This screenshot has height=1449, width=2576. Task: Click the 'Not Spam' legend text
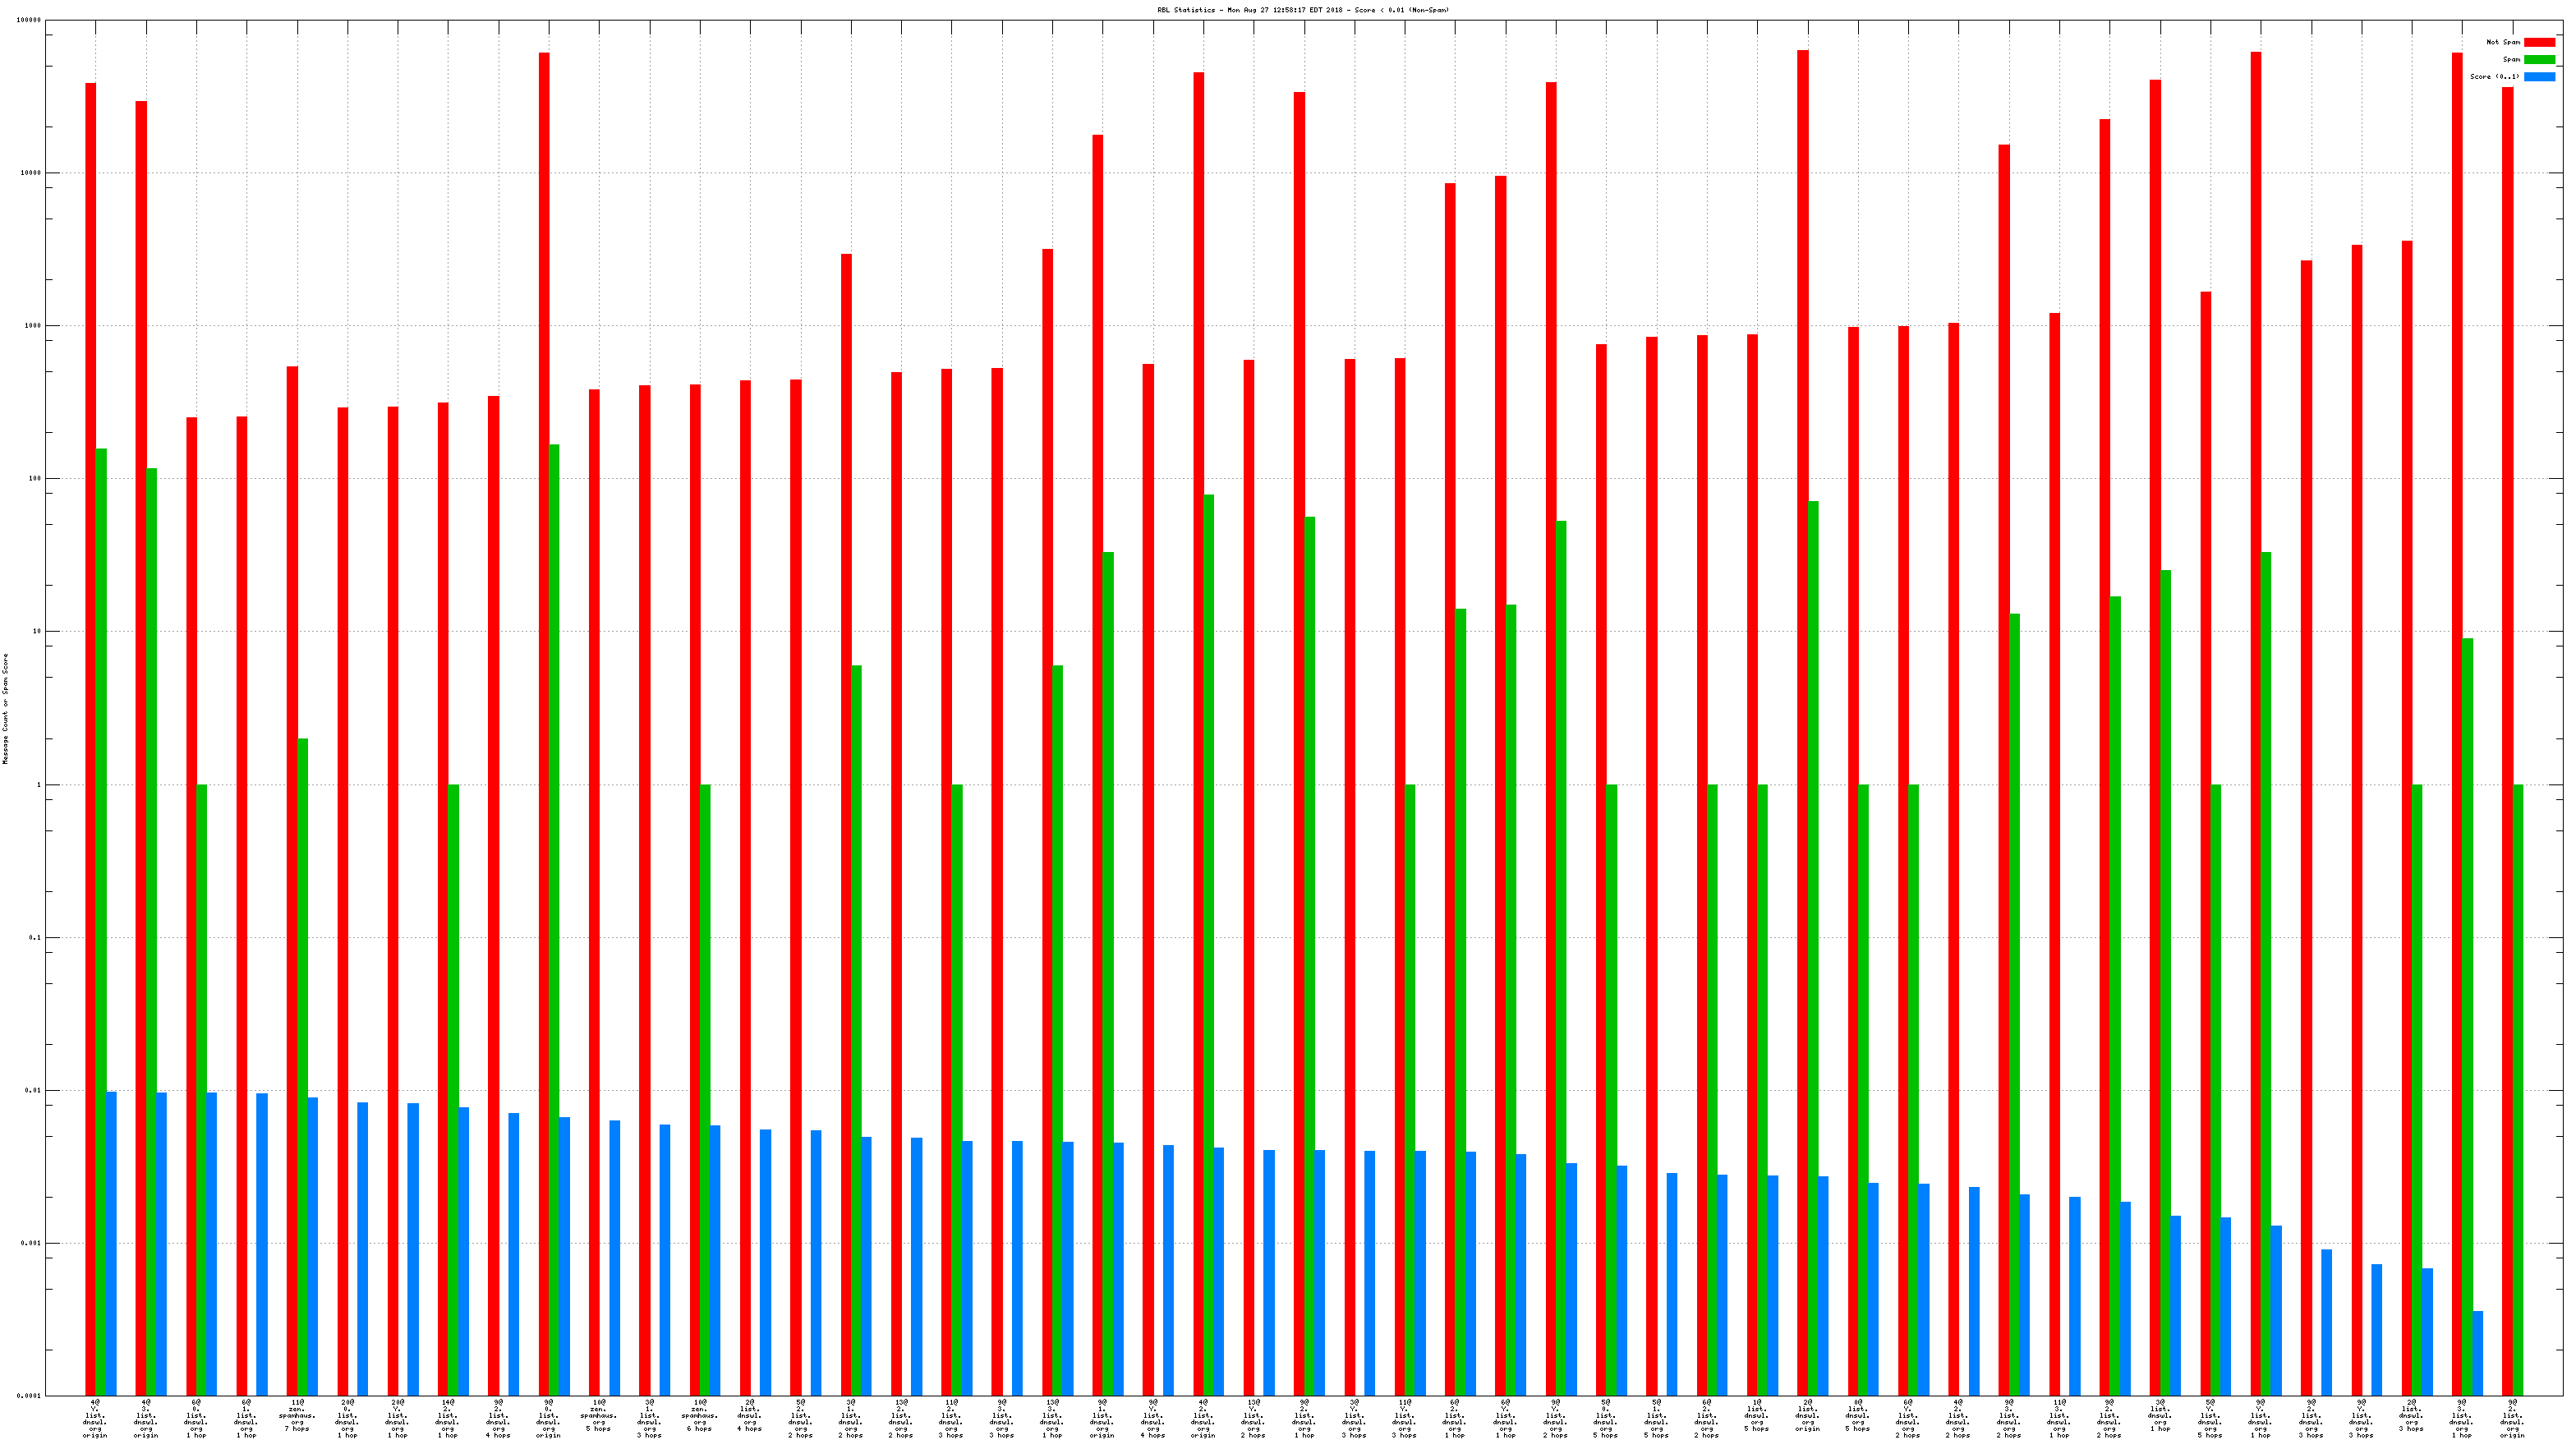pos(2502,42)
